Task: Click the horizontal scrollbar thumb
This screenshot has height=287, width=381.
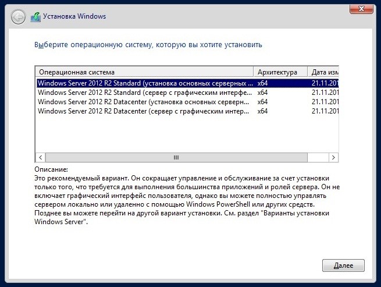Action: tap(176, 157)
